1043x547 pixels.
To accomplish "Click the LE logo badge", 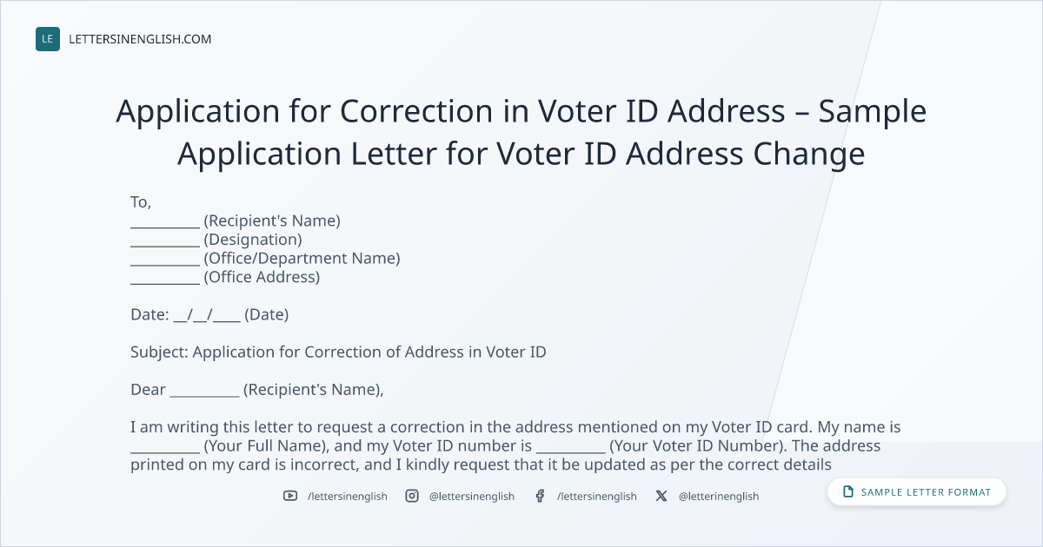I will tap(48, 39).
